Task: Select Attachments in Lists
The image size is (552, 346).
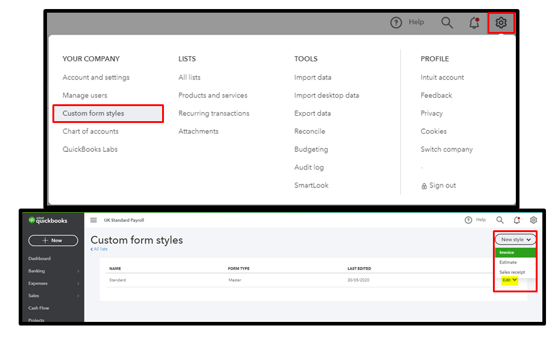Action: [x=198, y=131]
